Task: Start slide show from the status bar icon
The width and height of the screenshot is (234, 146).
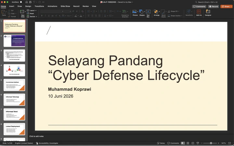Action: click(x=198, y=143)
